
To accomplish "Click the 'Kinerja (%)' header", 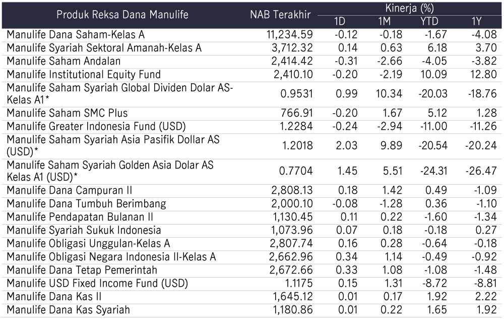I will [409, 8].
